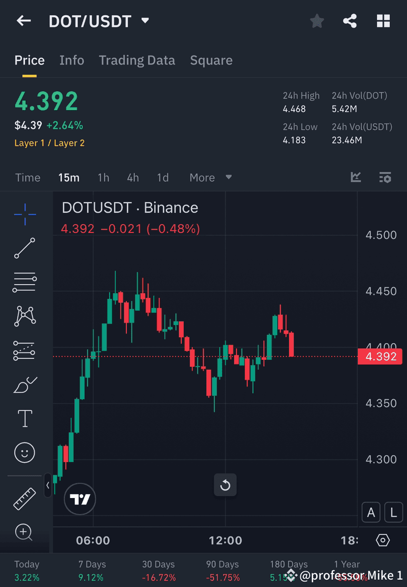Open the XABCD pattern drawing tool
407x587 pixels.
click(25, 316)
